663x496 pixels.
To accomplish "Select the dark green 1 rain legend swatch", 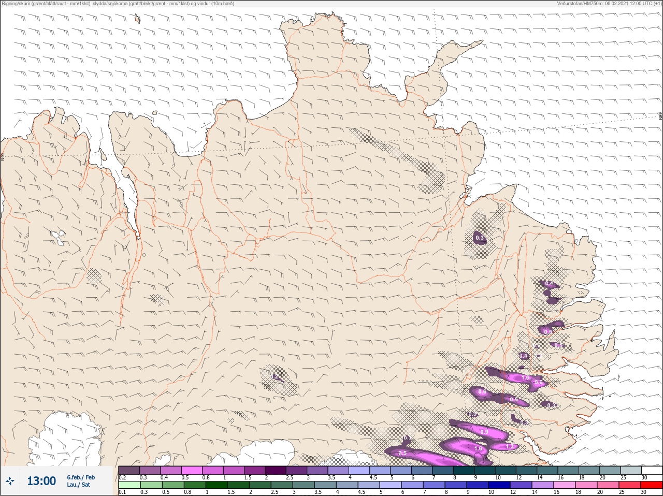I will [217, 486].
